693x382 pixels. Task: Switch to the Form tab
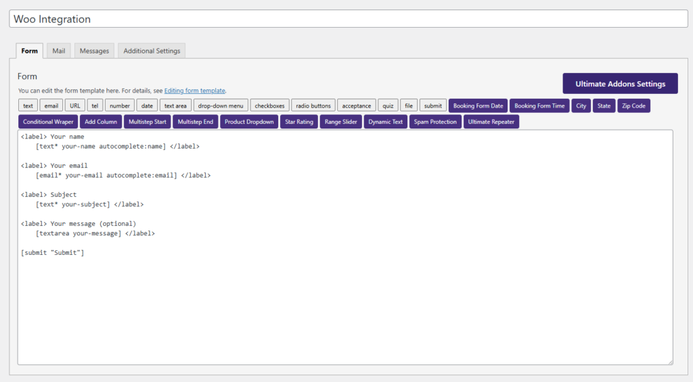pyautogui.click(x=30, y=51)
